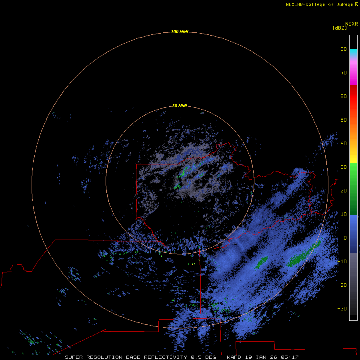Click the NEXR label above the color scale

[x=352, y=24]
